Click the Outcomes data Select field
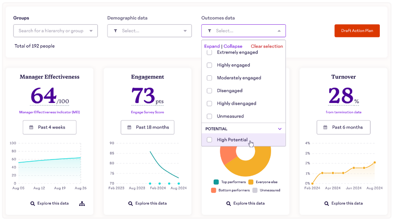The image size is (393, 220). pyautogui.click(x=243, y=31)
